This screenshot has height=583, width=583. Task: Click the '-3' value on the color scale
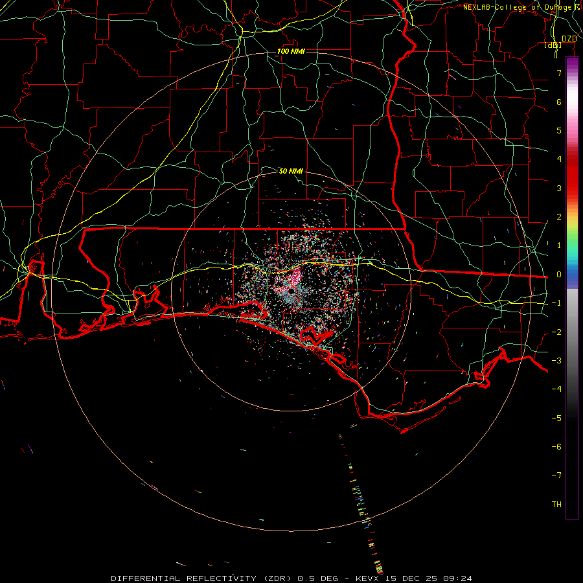556,361
